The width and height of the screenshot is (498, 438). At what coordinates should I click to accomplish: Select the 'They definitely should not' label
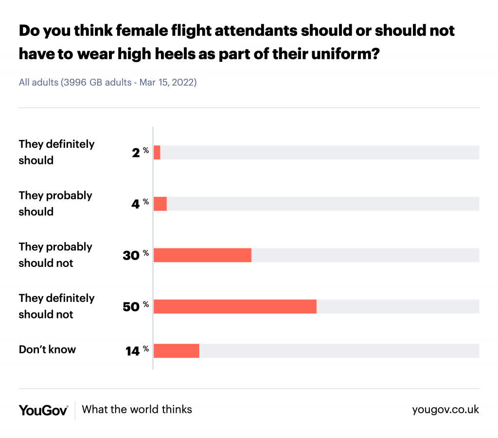click(56, 306)
